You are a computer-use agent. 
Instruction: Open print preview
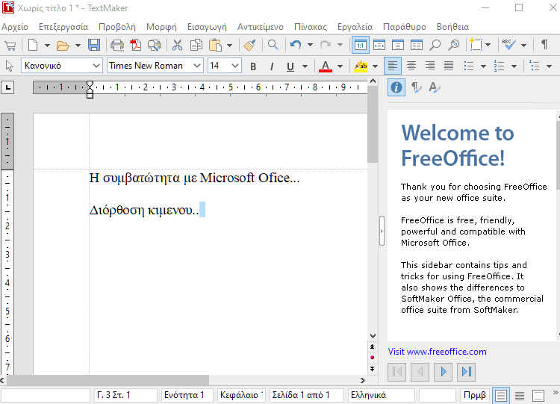coord(155,46)
